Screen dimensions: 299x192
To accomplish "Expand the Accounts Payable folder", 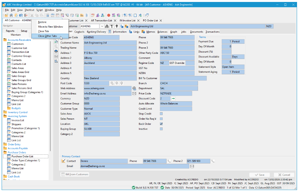I will click(x=5, y=149).
